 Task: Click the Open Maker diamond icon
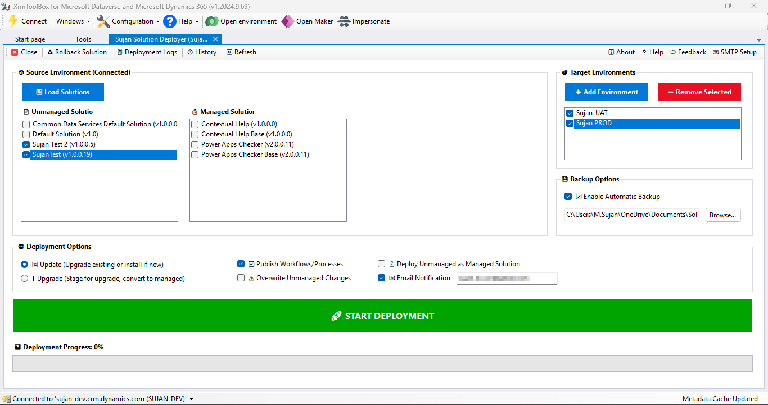tap(287, 21)
